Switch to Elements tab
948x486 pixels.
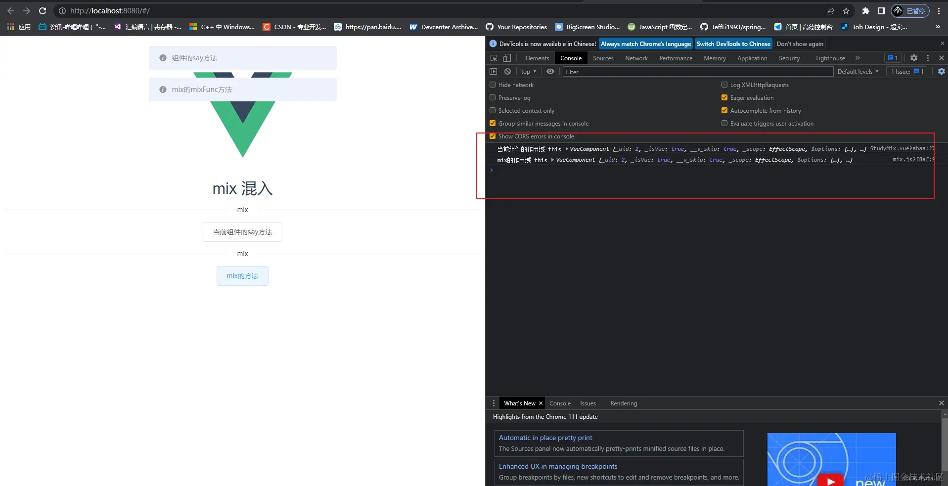point(537,58)
